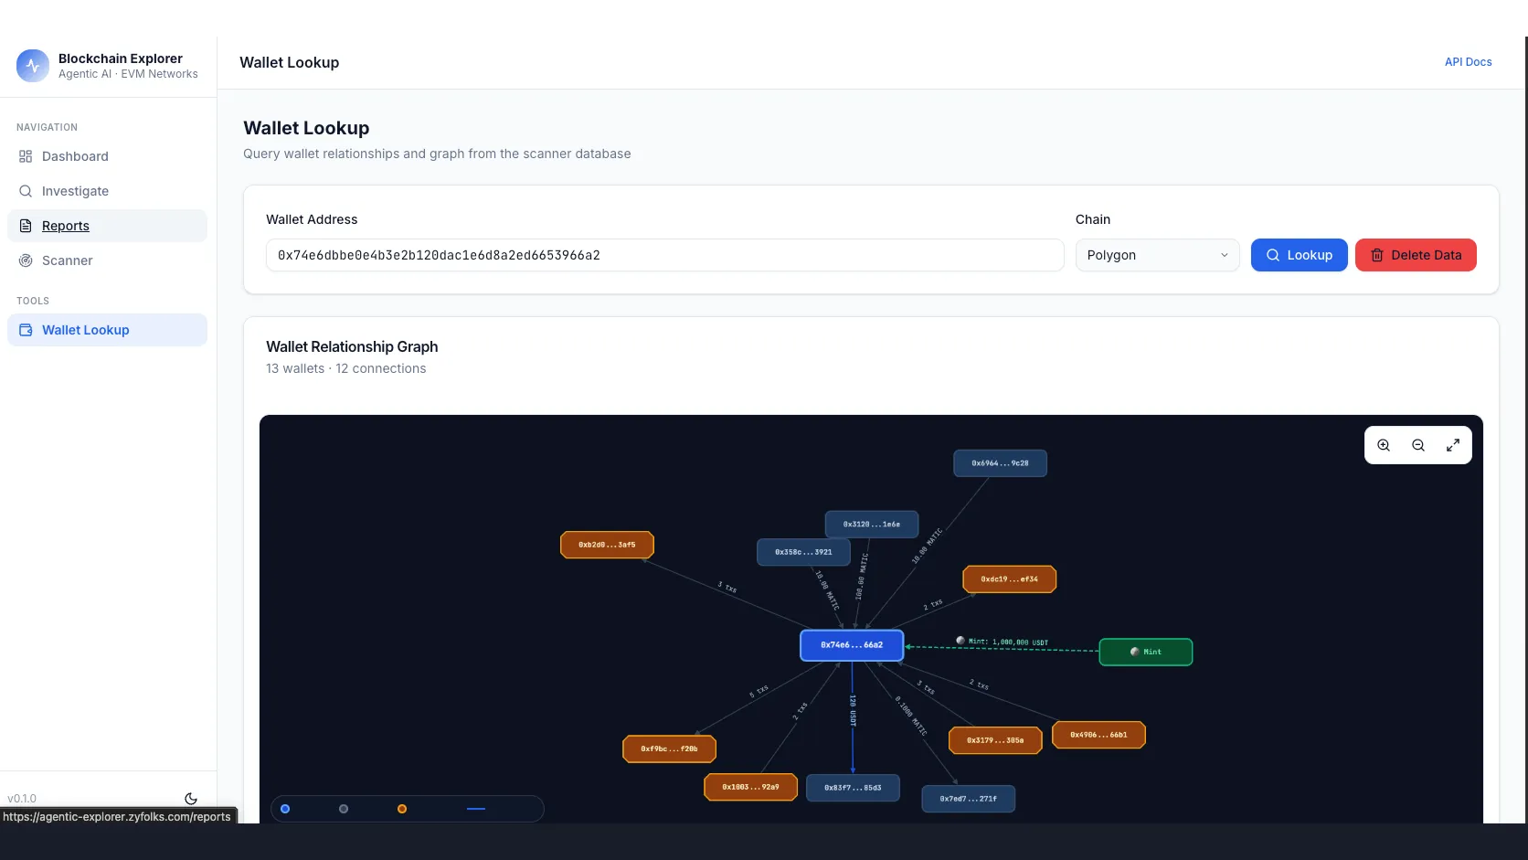Click the version label v0.1.0
The width and height of the screenshot is (1528, 860).
tap(22, 799)
